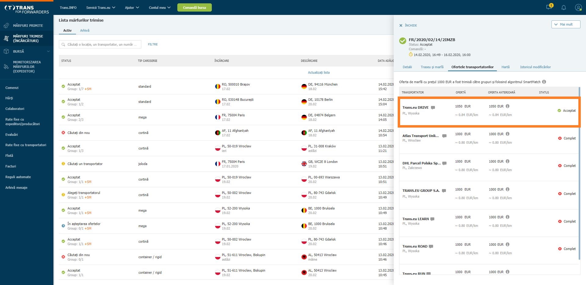Select the row with DE, 04874 Belgern
586x285 pixels.
click(226, 117)
